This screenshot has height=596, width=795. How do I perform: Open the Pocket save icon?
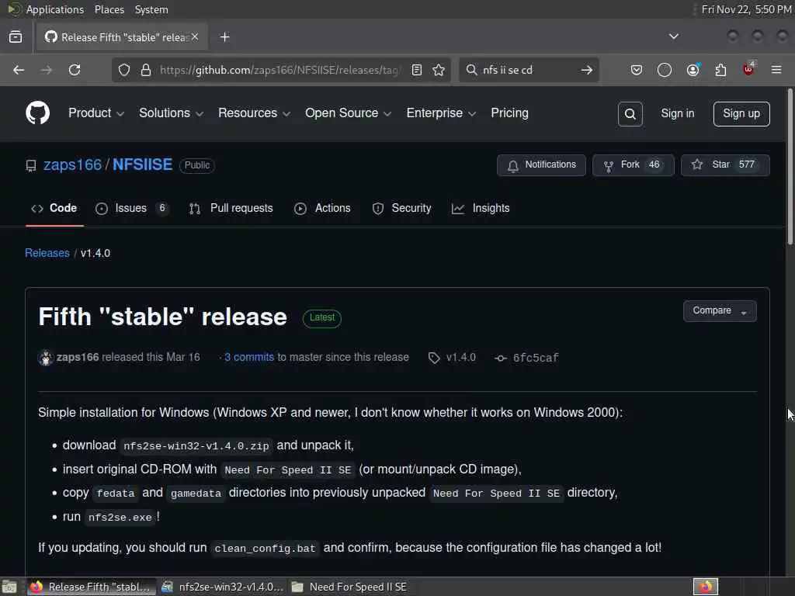click(x=637, y=70)
